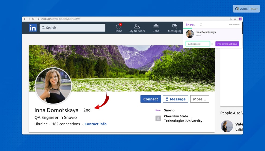Click the browser back arrow
Viewport: 265px width, 151px height.
click(25, 19)
